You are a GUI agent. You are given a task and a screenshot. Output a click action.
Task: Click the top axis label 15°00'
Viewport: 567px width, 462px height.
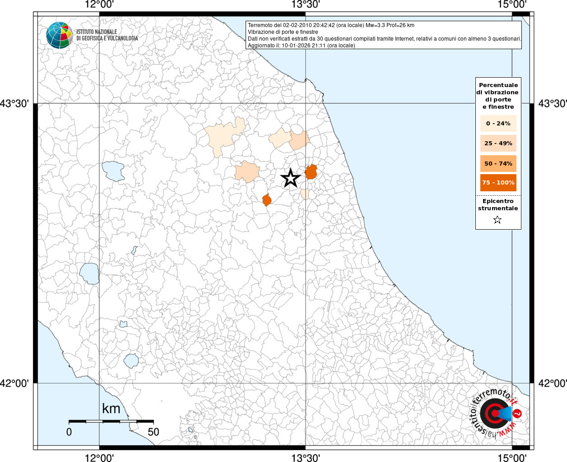(512, 5)
